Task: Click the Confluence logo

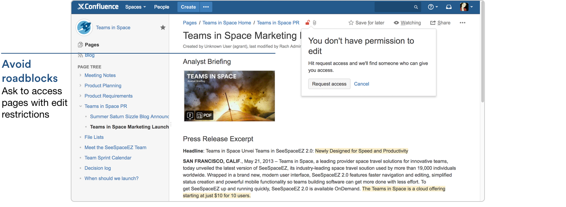Action: pos(98,7)
